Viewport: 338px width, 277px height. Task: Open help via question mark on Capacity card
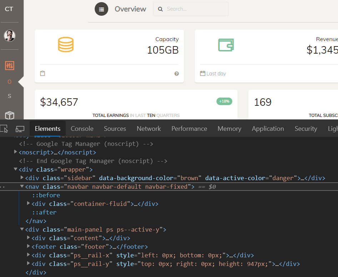pos(177,74)
